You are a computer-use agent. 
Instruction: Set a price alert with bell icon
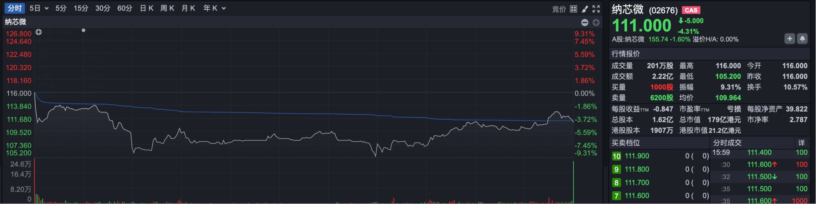coord(802,39)
